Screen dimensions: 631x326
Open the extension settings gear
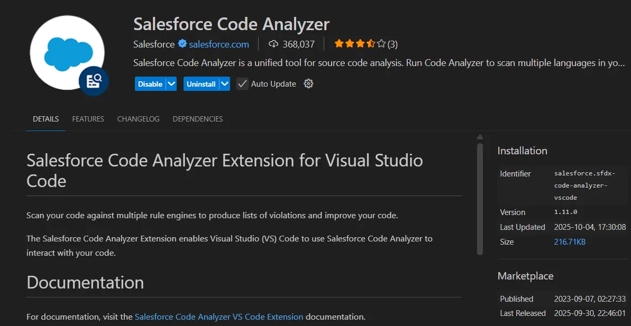[x=309, y=83]
